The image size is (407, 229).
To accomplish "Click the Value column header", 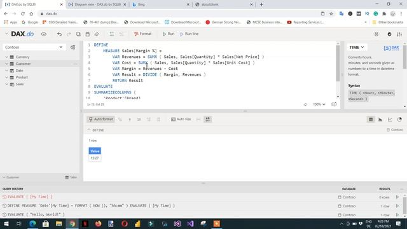I will coord(95,151).
